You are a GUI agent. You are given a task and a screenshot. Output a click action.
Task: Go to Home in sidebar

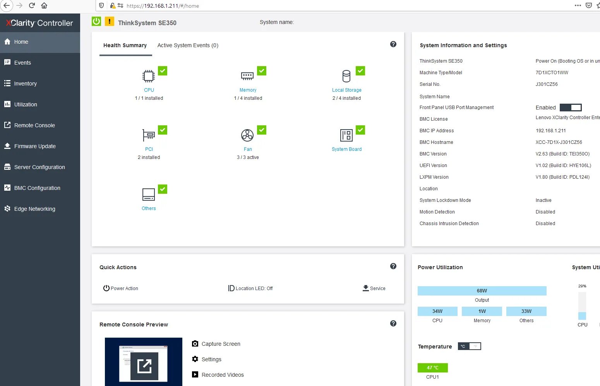tap(40, 42)
